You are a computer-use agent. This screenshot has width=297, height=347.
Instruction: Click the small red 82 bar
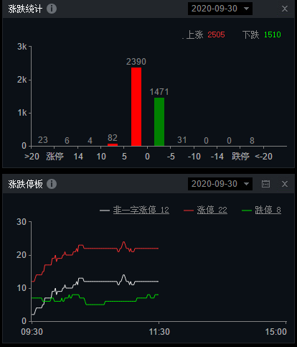click(x=113, y=144)
